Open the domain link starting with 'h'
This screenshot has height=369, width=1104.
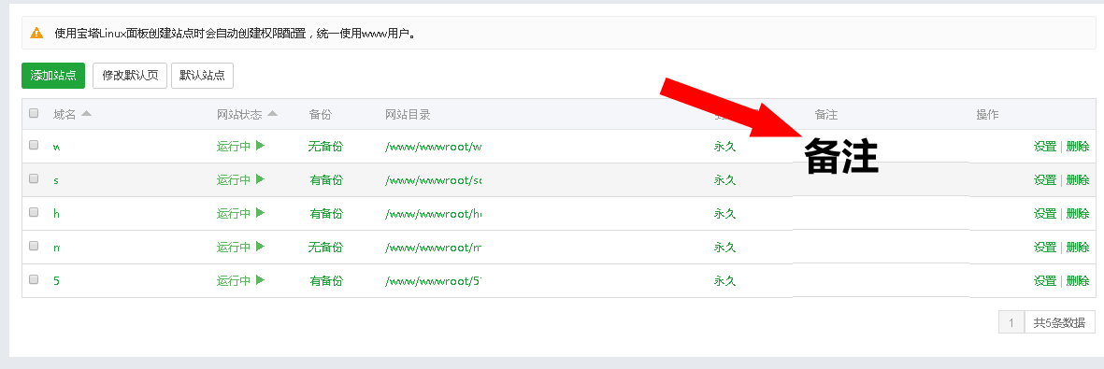pos(56,213)
